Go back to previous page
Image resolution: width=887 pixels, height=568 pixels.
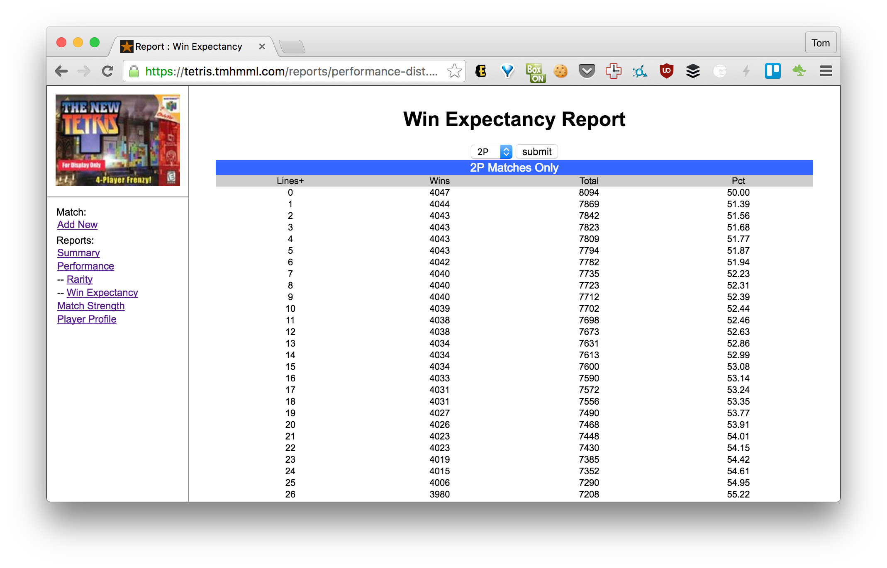61,71
